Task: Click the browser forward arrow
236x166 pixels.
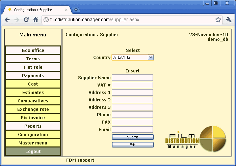Action: point(17,20)
